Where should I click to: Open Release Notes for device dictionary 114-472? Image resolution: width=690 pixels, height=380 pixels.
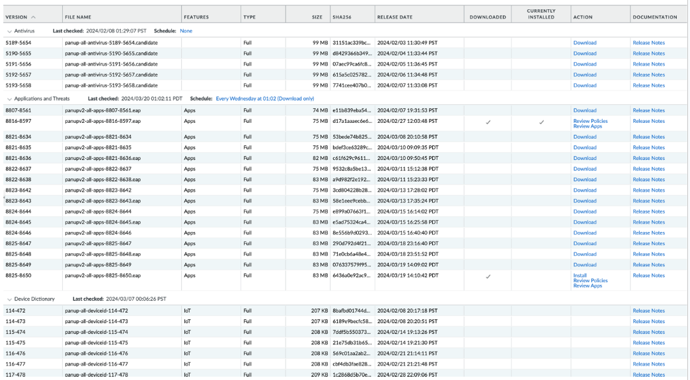click(648, 311)
